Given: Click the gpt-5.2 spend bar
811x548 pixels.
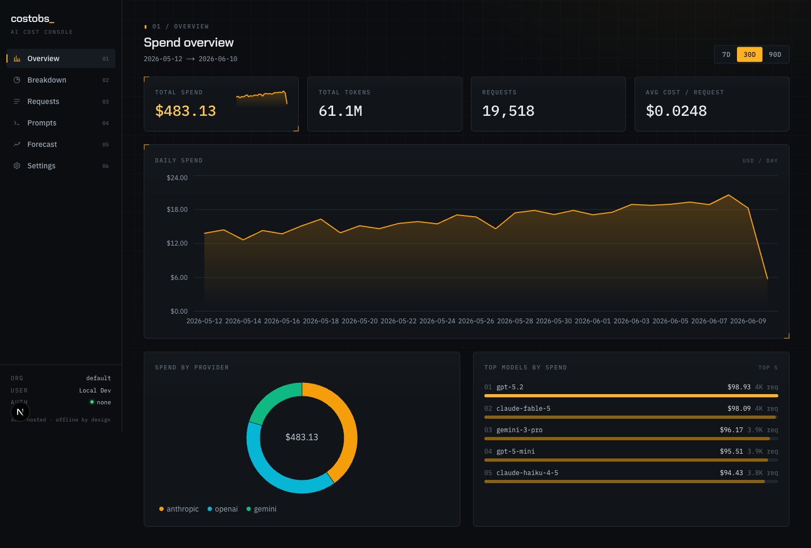Looking at the screenshot, I should pos(631,396).
